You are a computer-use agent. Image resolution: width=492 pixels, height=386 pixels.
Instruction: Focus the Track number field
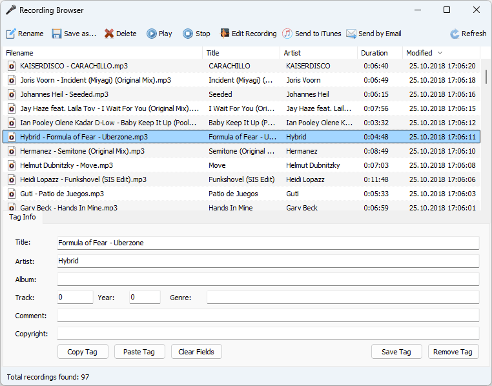point(75,298)
